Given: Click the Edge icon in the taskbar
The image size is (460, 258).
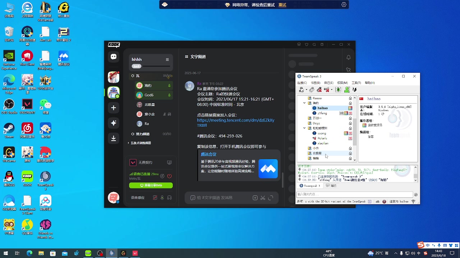Looking at the screenshot, I should coord(29,253).
